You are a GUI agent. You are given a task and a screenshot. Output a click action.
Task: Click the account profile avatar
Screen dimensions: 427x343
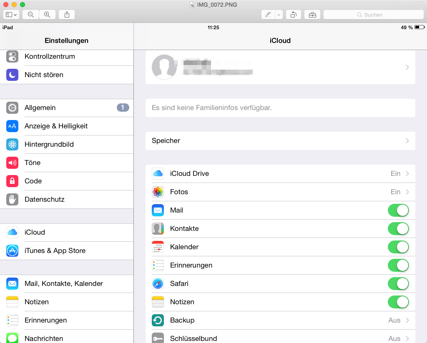click(164, 67)
